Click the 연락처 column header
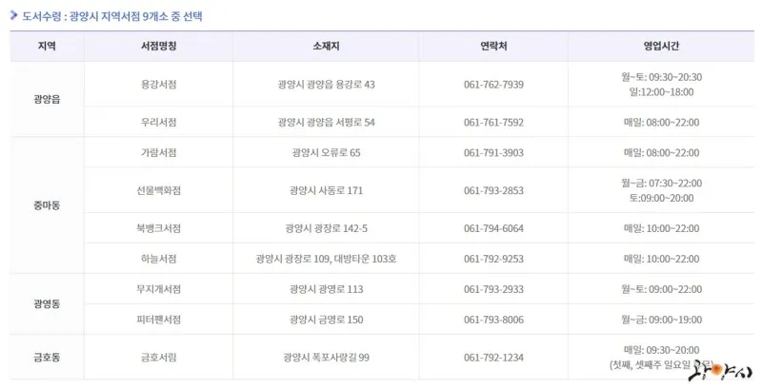 pyautogui.click(x=493, y=46)
